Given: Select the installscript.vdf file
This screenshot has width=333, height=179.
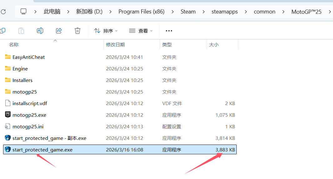Looking at the screenshot, I should tap(30, 103).
